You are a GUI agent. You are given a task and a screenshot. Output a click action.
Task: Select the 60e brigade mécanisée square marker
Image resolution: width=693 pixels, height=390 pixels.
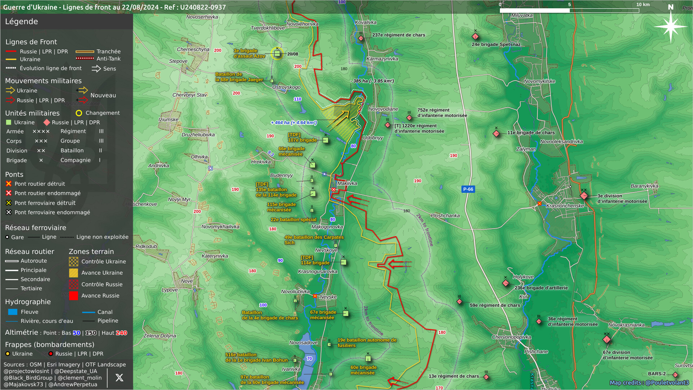[x=368, y=359]
